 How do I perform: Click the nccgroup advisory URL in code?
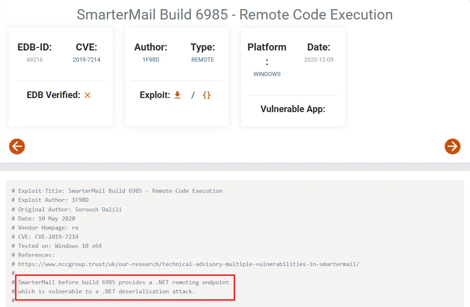pos(188,264)
